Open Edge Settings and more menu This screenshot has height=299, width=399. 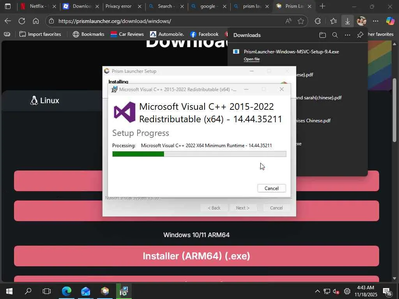point(376,21)
